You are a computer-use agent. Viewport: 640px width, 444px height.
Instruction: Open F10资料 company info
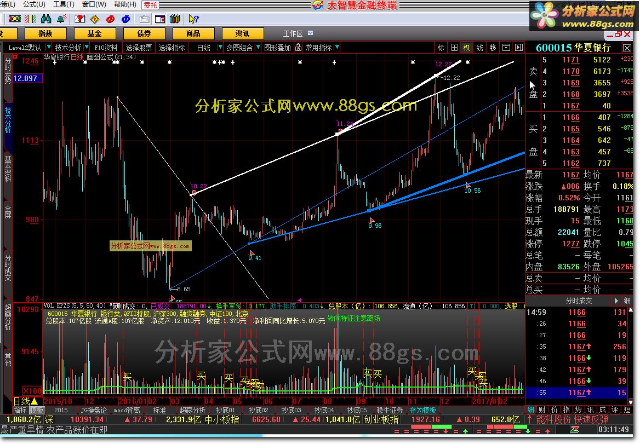tap(106, 48)
